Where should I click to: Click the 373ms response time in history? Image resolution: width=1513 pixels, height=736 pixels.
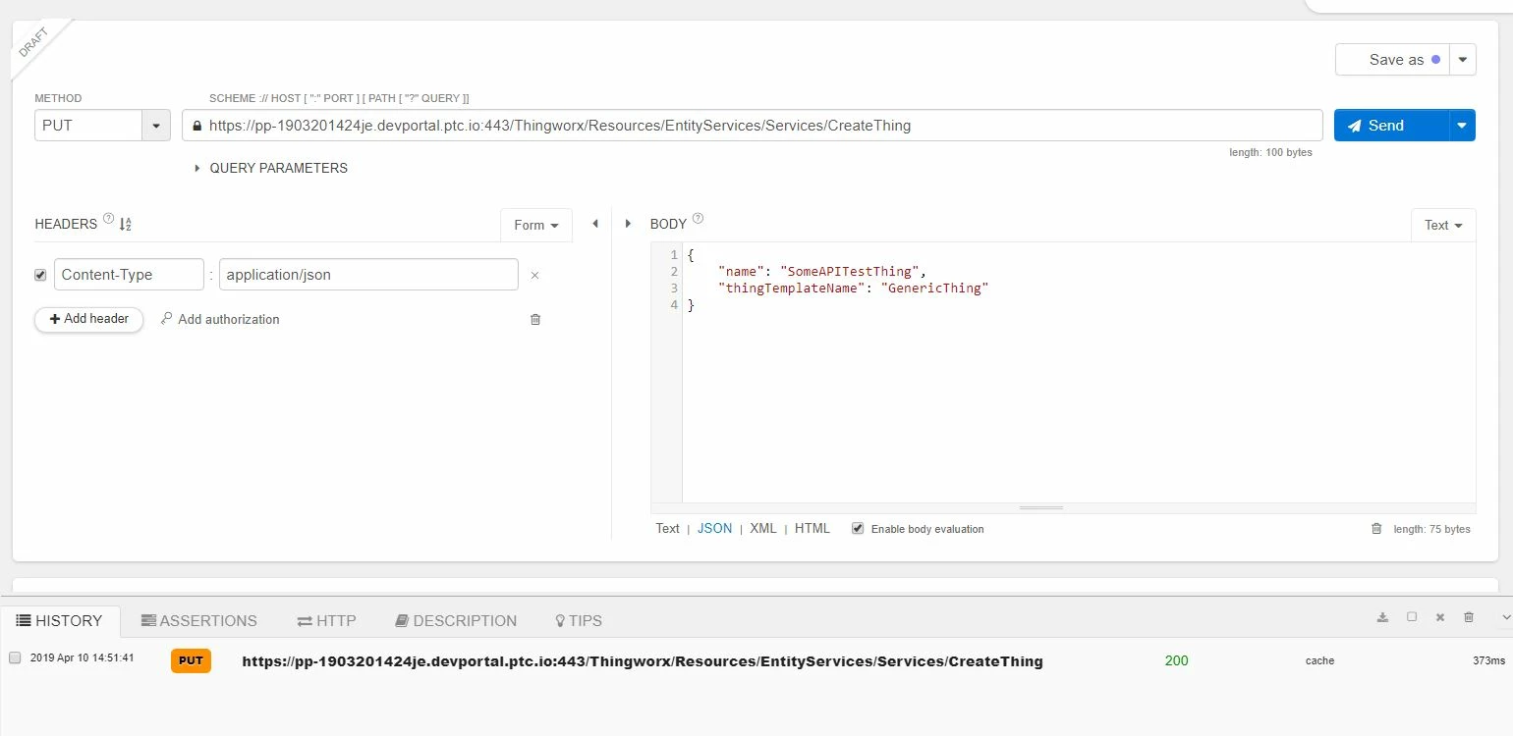point(1488,660)
